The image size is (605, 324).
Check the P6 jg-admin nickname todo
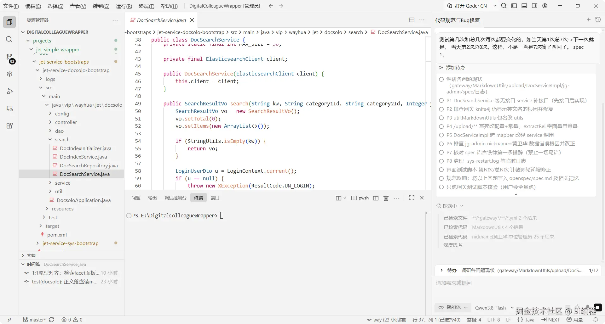click(x=441, y=144)
